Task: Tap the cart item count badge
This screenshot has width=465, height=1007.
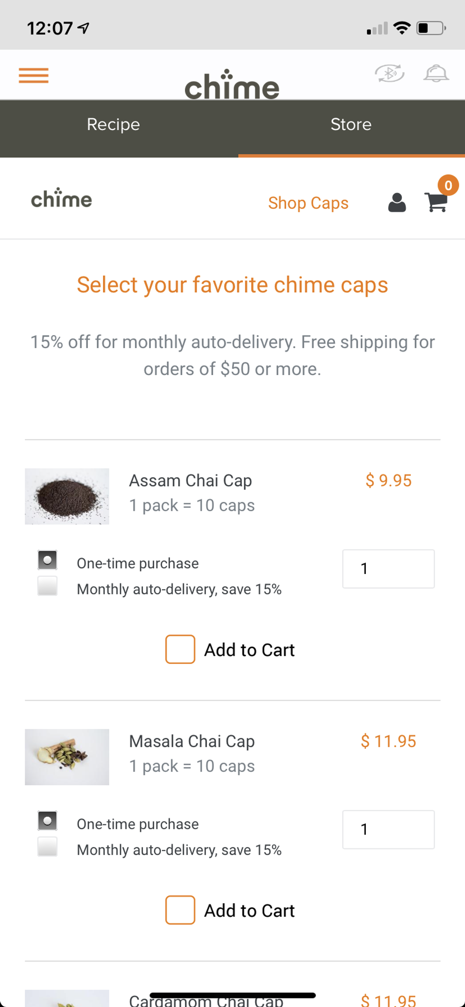Action: coord(448,185)
